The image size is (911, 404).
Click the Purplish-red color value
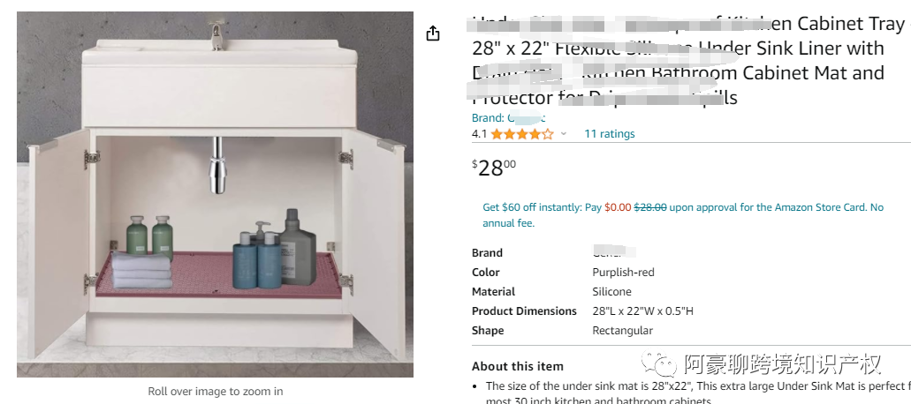pos(623,273)
